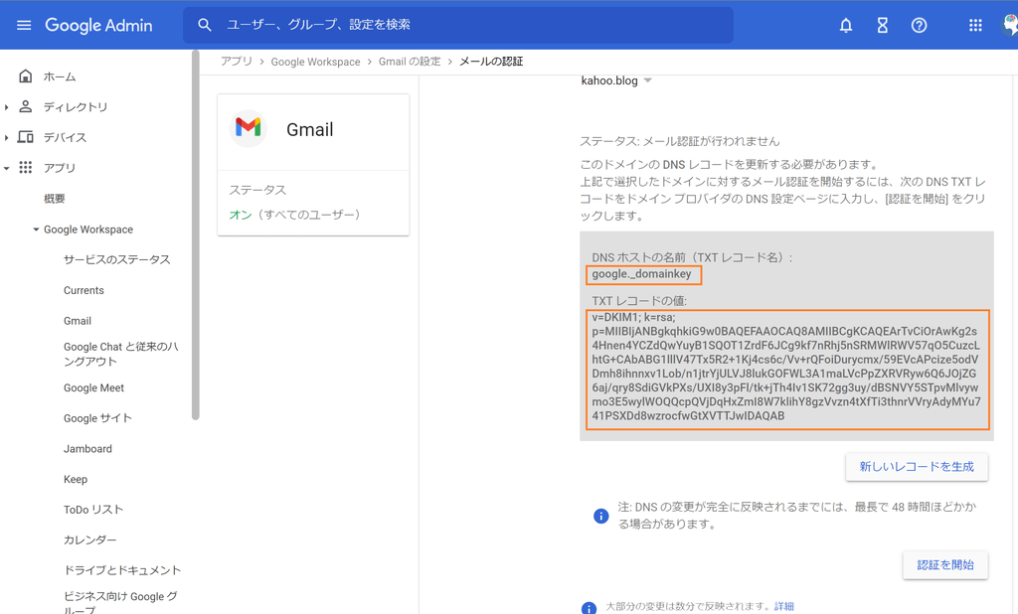Click the Google Admin logo
1018x614 pixels.
click(x=98, y=25)
